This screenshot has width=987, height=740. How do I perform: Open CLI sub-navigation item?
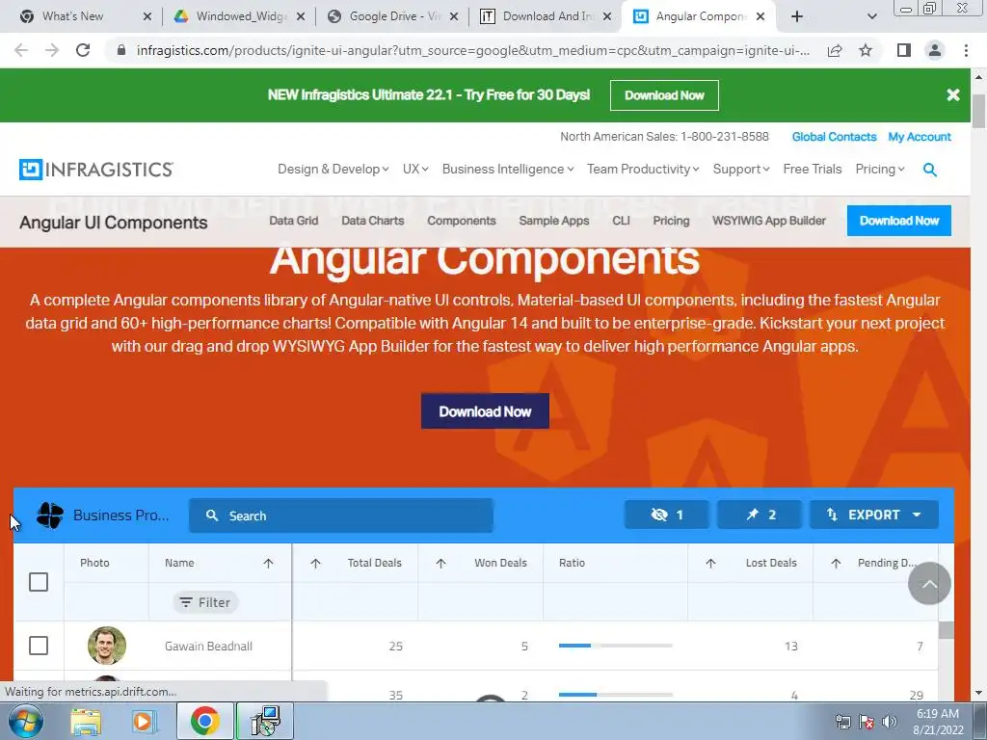point(622,221)
